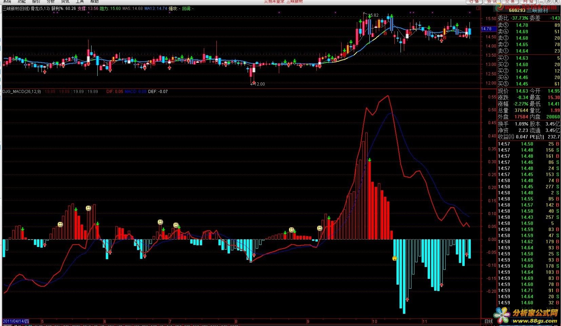Select trade row 14:59 14.60 32 B
Viewport: 561px width, 326px height.
pos(529,303)
